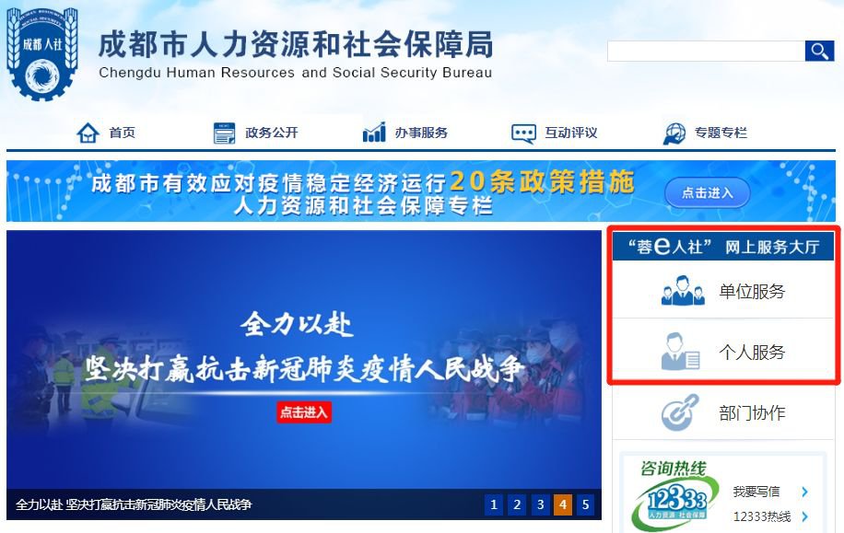The width and height of the screenshot is (844, 533).
Task: Click the globe icon beside 专题专栏
Action: [x=674, y=133]
